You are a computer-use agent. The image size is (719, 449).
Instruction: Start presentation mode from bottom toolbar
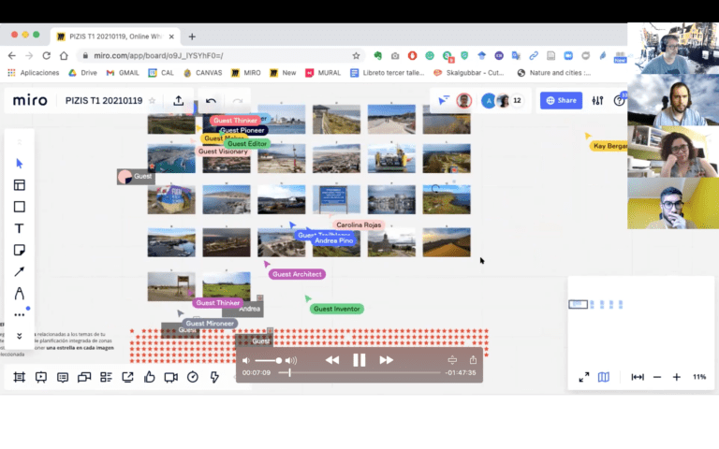click(41, 377)
